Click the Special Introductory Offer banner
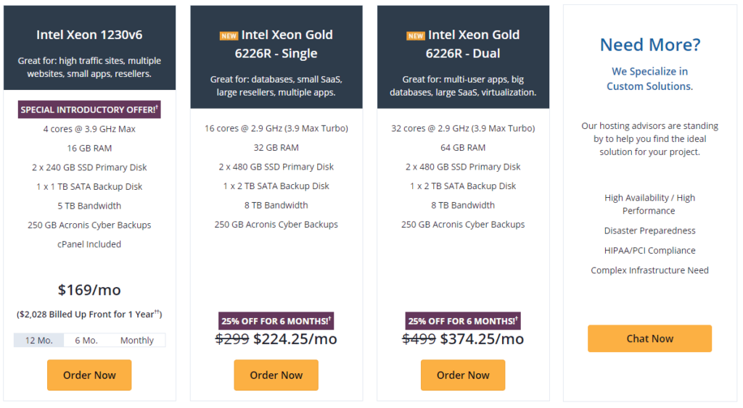Image resolution: width=743 pixels, height=408 pixels. [x=89, y=109]
